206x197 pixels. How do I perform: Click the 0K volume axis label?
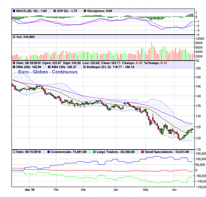[197, 61]
